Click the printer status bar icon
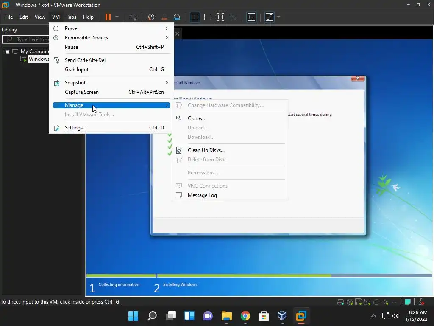Image resolution: width=434 pixels, height=326 pixels. (x=376, y=302)
